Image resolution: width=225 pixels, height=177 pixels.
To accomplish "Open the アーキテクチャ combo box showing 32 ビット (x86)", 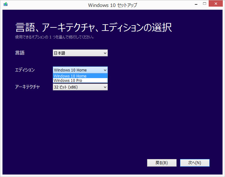I will [80, 87].
